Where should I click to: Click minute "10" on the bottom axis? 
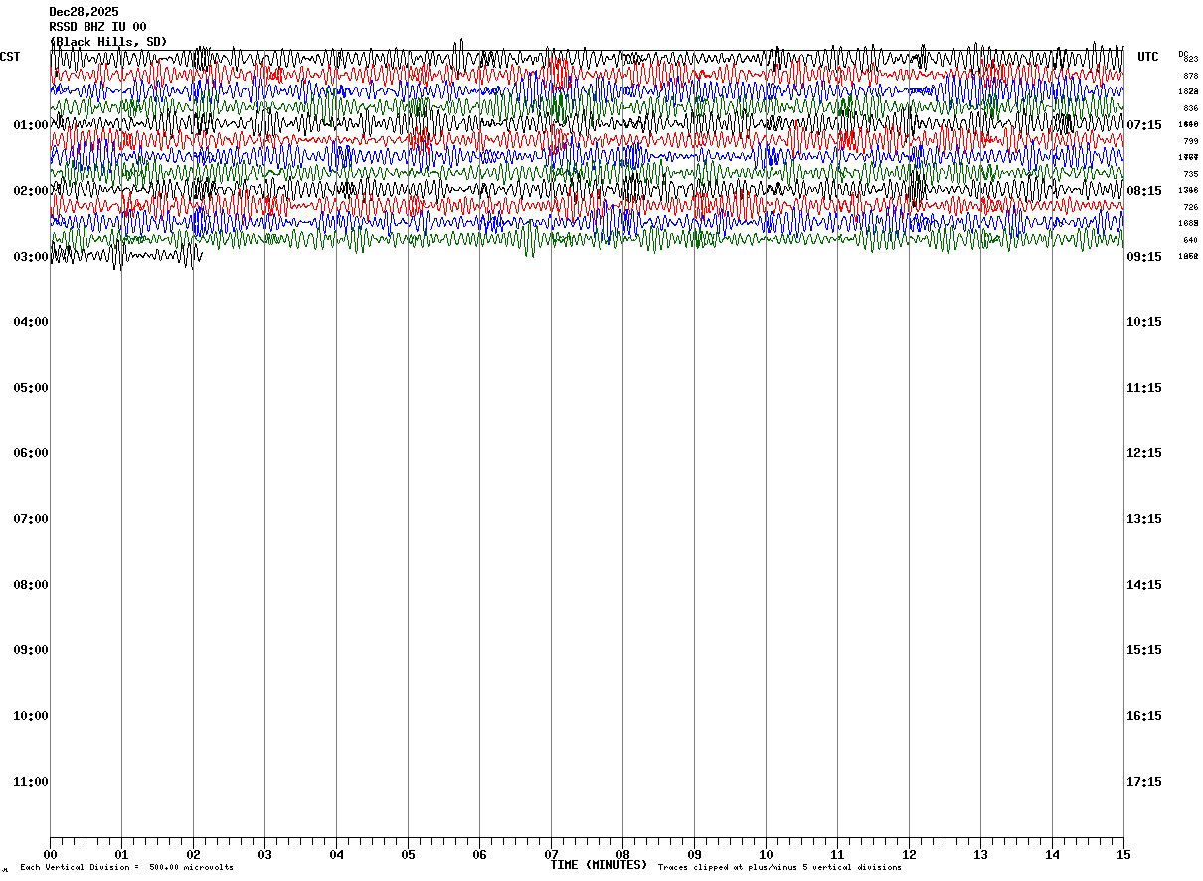point(766,854)
